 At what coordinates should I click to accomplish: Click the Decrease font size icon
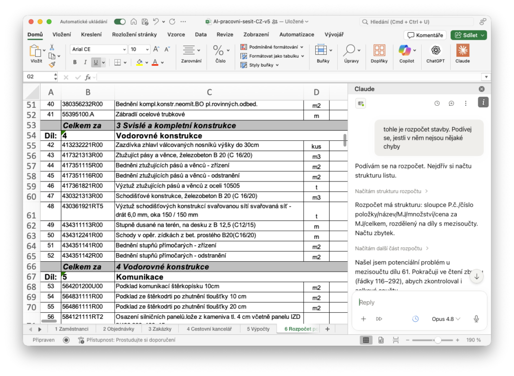[x=167, y=49]
